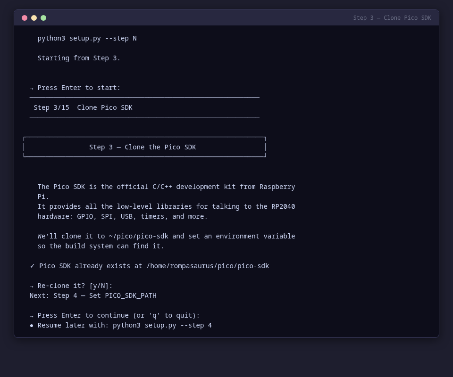Click the bullet icon before "Resume later with"
The height and width of the screenshot is (377, 453).
(x=31, y=325)
